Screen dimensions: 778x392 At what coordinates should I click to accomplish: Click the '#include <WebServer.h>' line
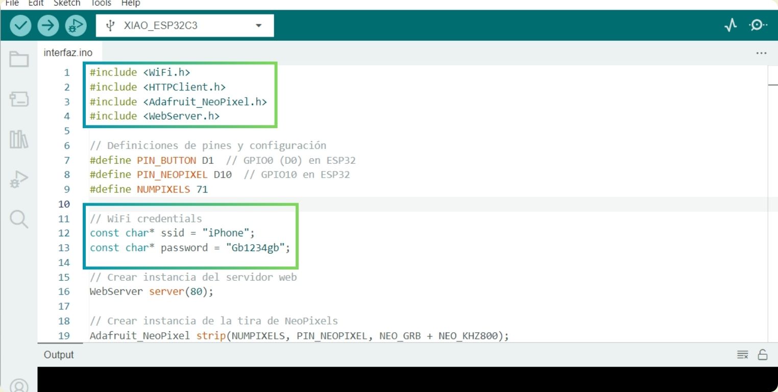pyautogui.click(x=155, y=116)
